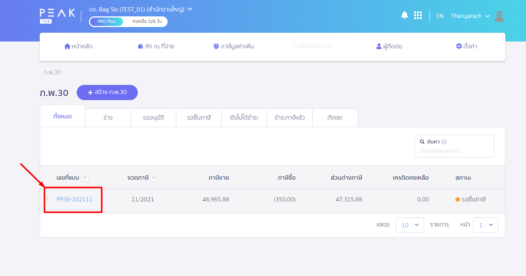The image size is (526, 276).
Task: Open rows-per-page dropdown showing 10
Action: [x=410, y=225]
